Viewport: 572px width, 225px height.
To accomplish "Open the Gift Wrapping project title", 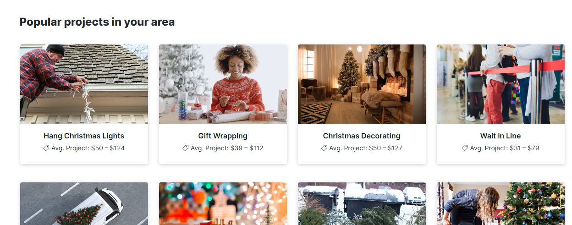I will (x=223, y=136).
